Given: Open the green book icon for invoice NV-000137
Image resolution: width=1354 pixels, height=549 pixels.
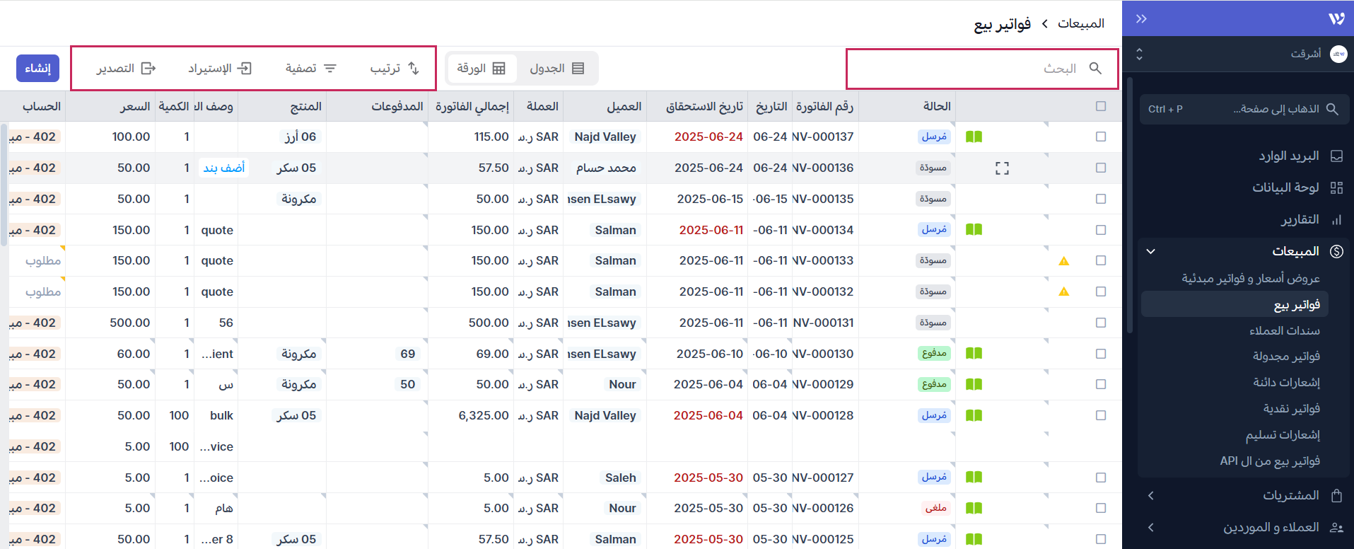Looking at the screenshot, I should [x=974, y=137].
